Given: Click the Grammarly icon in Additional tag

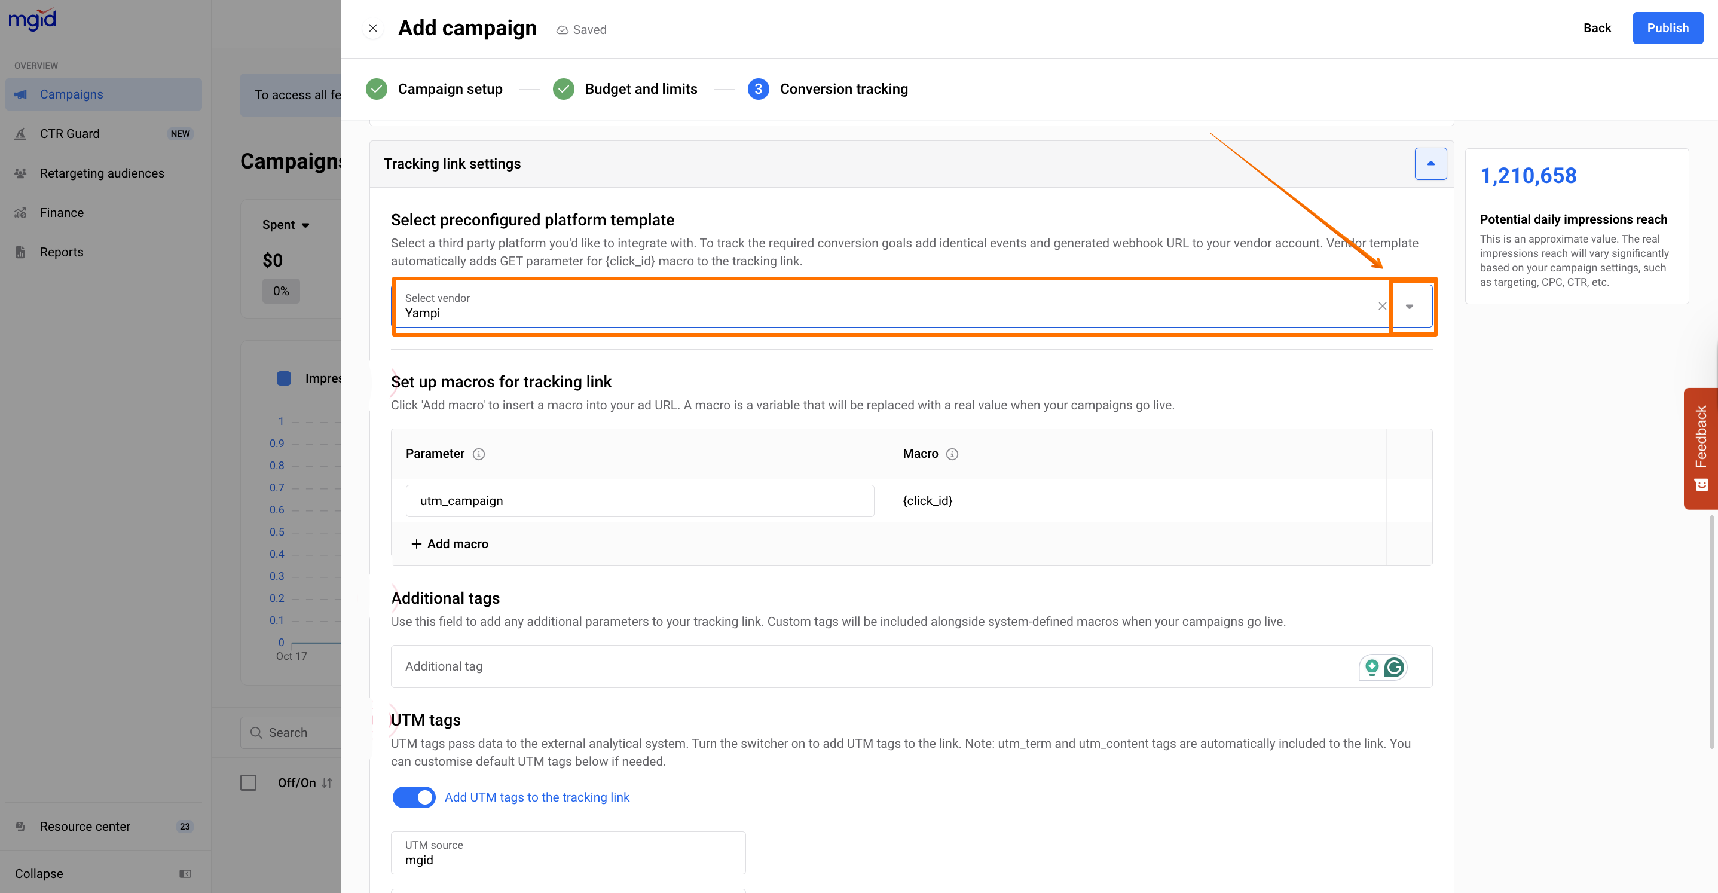Looking at the screenshot, I should 1394,667.
